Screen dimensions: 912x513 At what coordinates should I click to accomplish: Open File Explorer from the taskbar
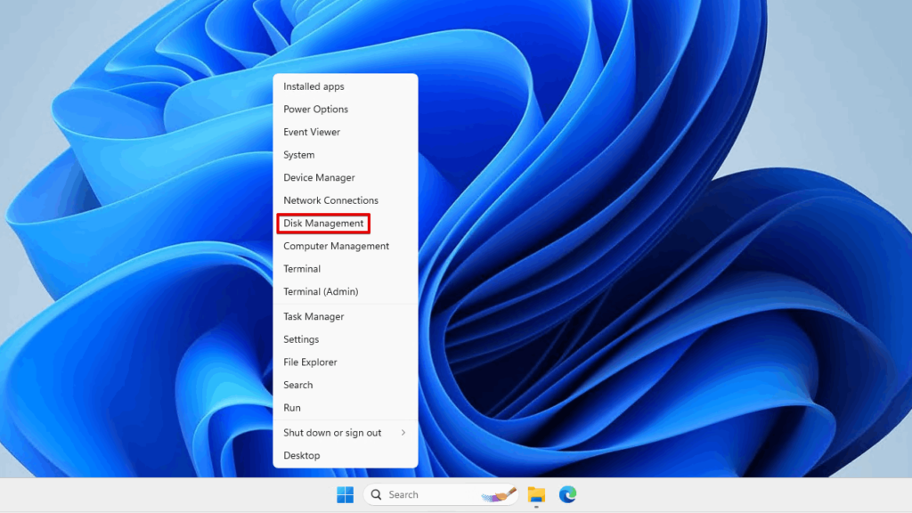536,494
